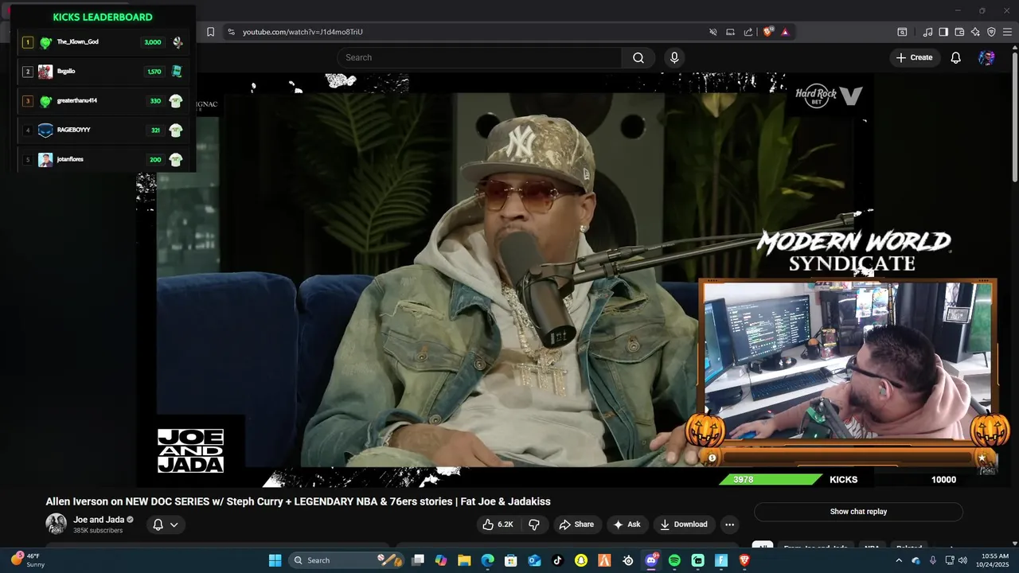Open the weather widget showing 46°F Sunny

[29, 560]
